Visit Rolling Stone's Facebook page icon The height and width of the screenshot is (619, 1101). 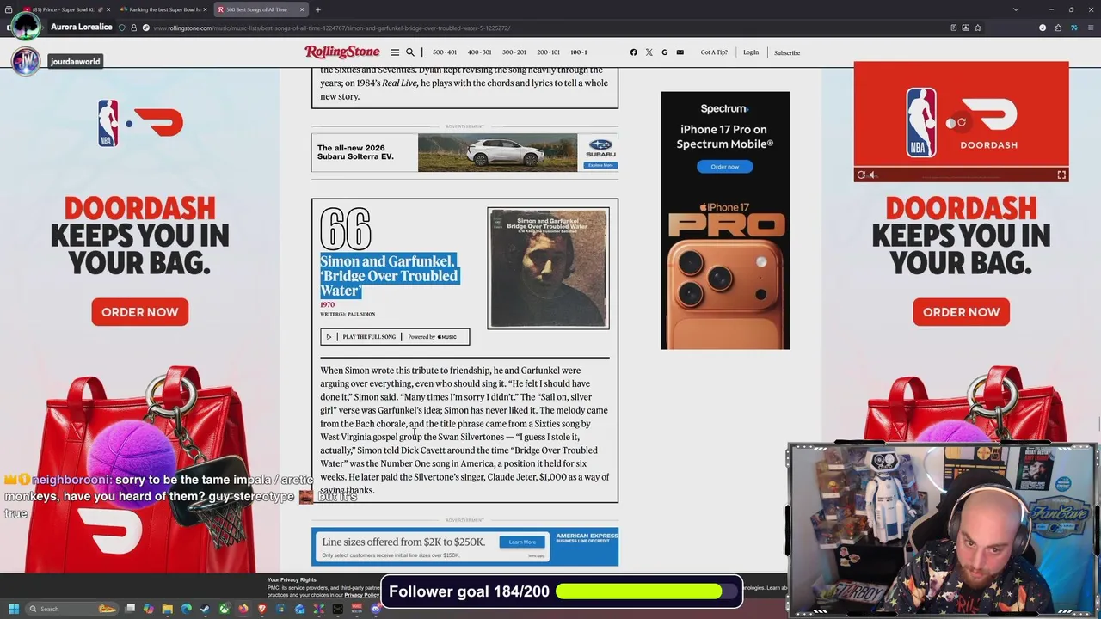pyautogui.click(x=634, y=52)
